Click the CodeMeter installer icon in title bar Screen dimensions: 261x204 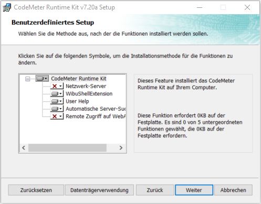click(7, 7)
